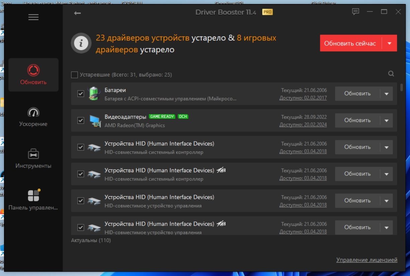Click the 23 драйверов устройств text
Viewport: 410px width, 276px height.
point(143,38)
